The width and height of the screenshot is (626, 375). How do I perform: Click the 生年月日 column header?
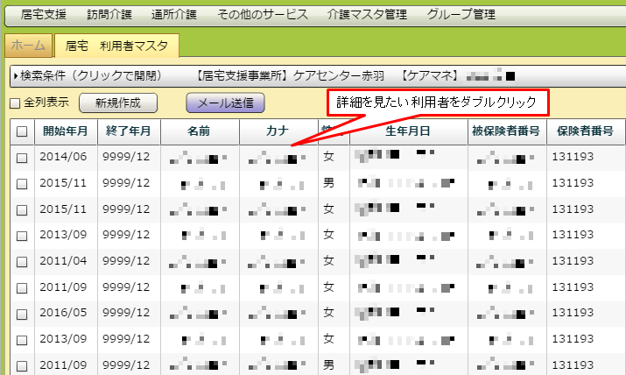(408, 131)
